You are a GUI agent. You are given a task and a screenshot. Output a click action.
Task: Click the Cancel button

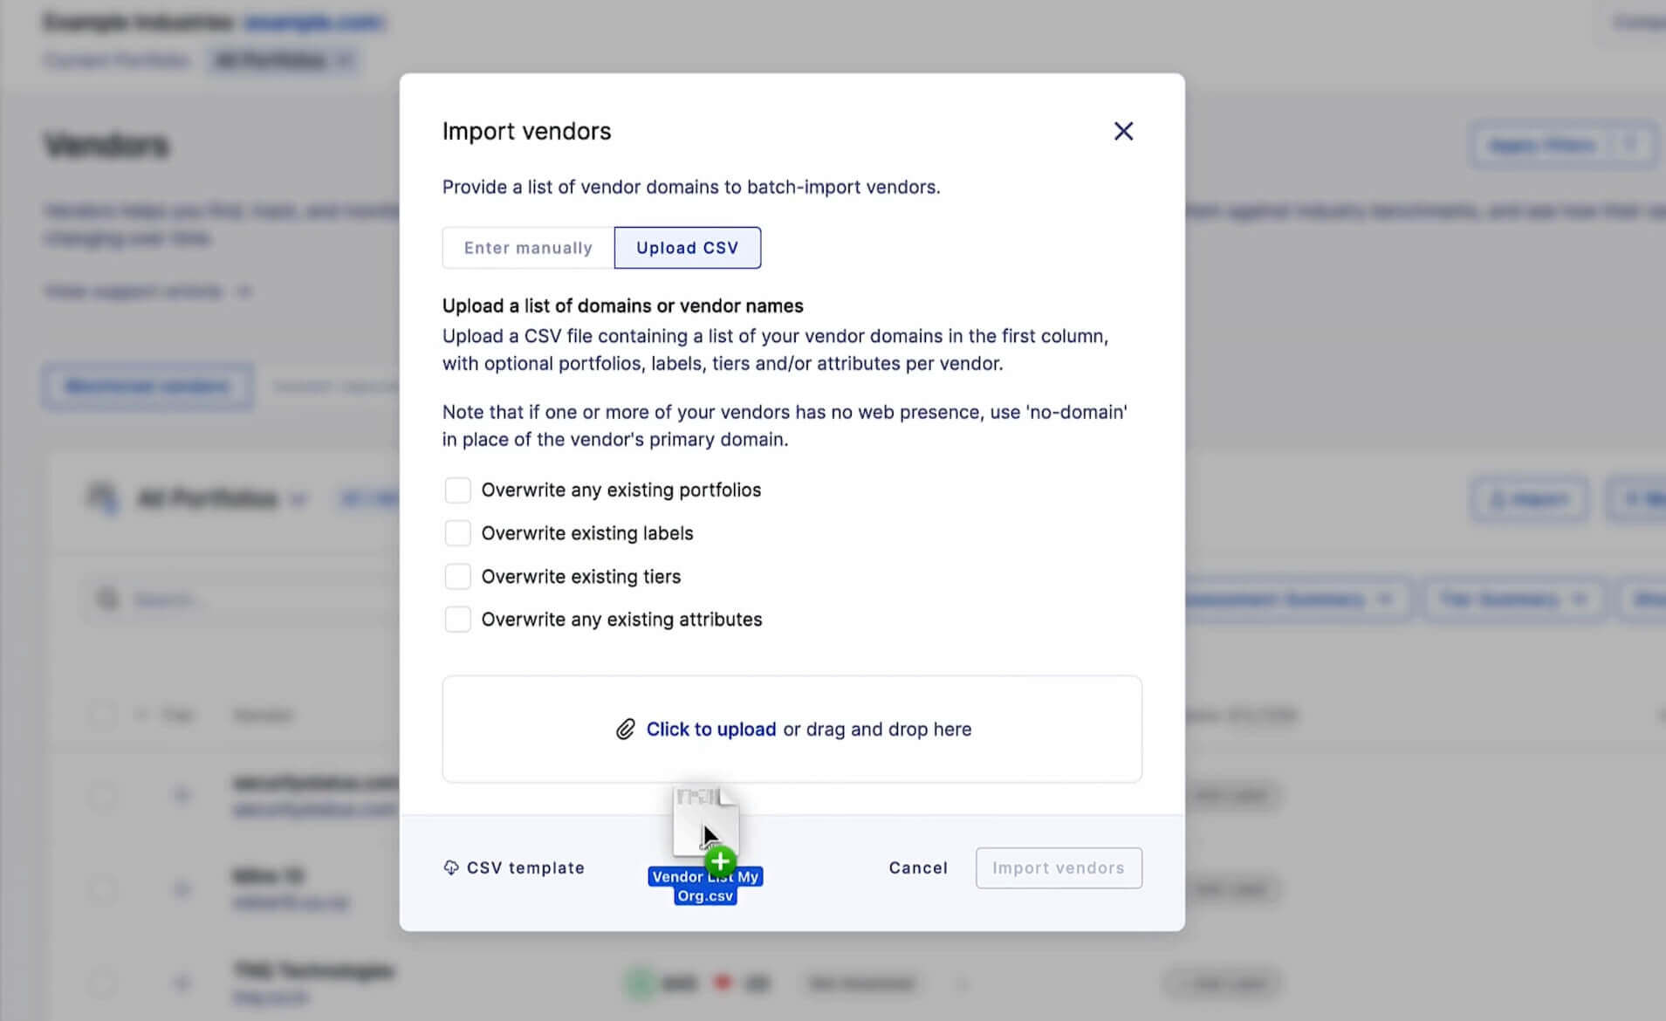[x=917, y=867]
